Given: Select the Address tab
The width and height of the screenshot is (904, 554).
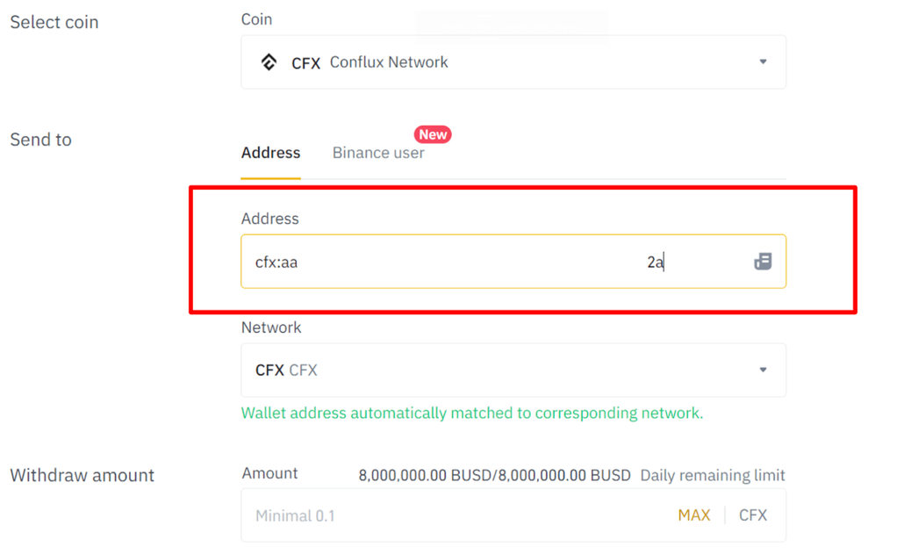Looking at the screenshot, I should coord(269,152).
